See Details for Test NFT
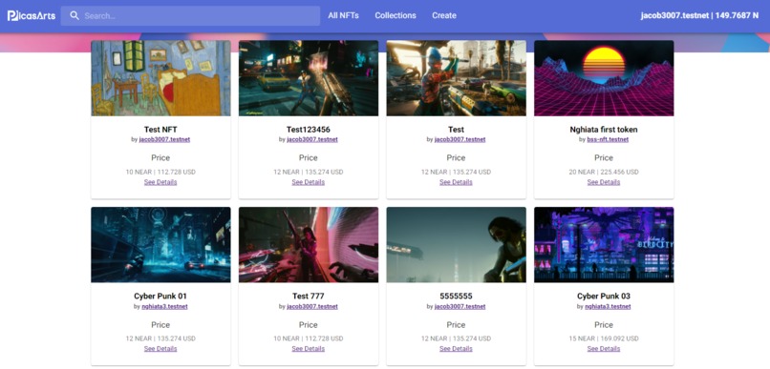 (160, 182)
